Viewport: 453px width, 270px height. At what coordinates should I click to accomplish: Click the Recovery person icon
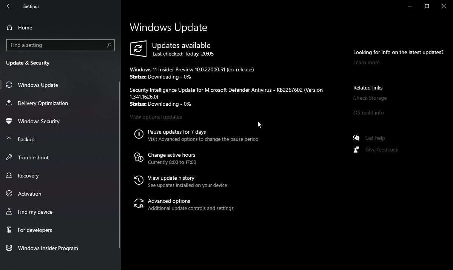click(9, 176)
